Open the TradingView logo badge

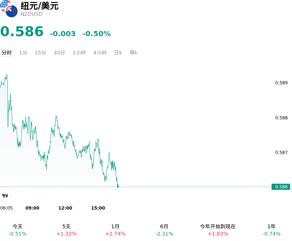pyautogui.click(x=5, y=196)
